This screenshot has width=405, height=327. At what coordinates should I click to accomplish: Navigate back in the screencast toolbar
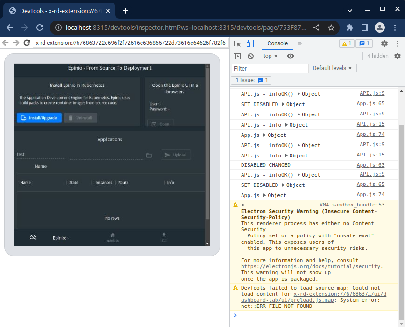[x=6, y=43]
